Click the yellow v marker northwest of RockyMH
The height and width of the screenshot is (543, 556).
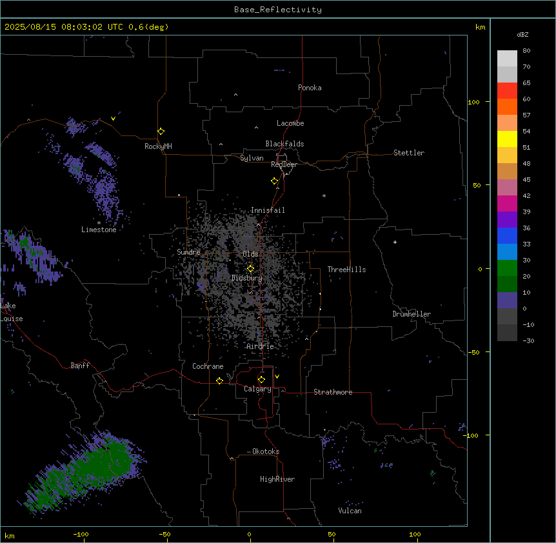tap(113, 119)
